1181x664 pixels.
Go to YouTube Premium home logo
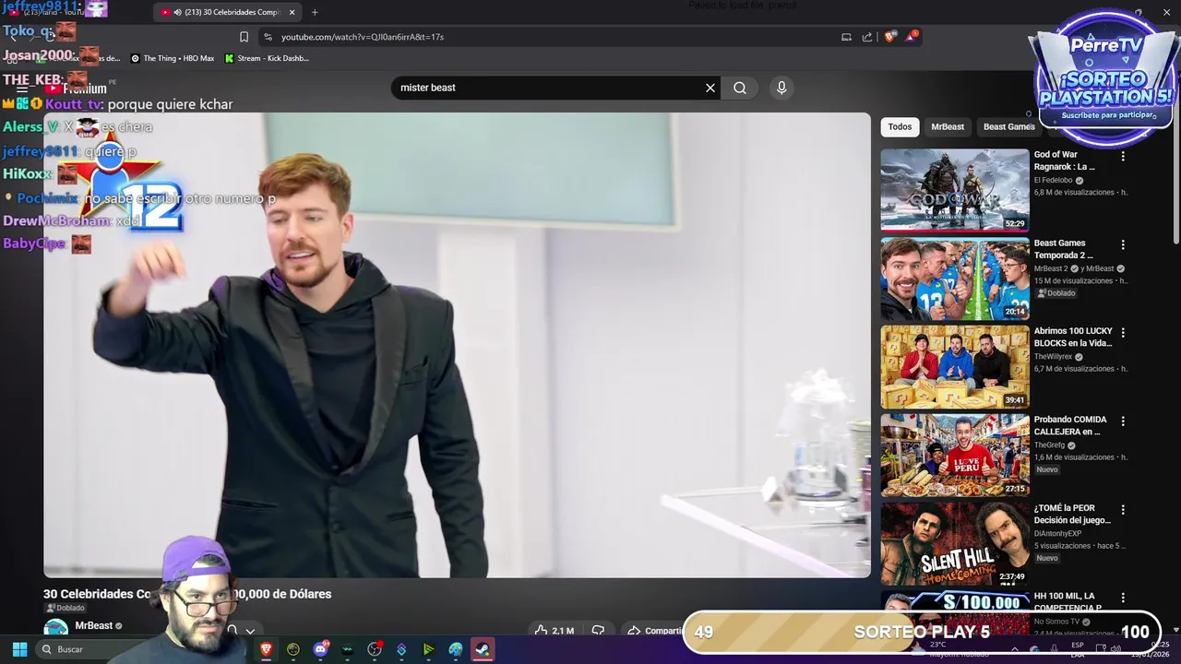pos(78,89)
